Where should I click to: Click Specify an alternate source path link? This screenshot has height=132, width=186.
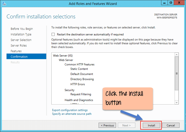[x=72, y=114]
